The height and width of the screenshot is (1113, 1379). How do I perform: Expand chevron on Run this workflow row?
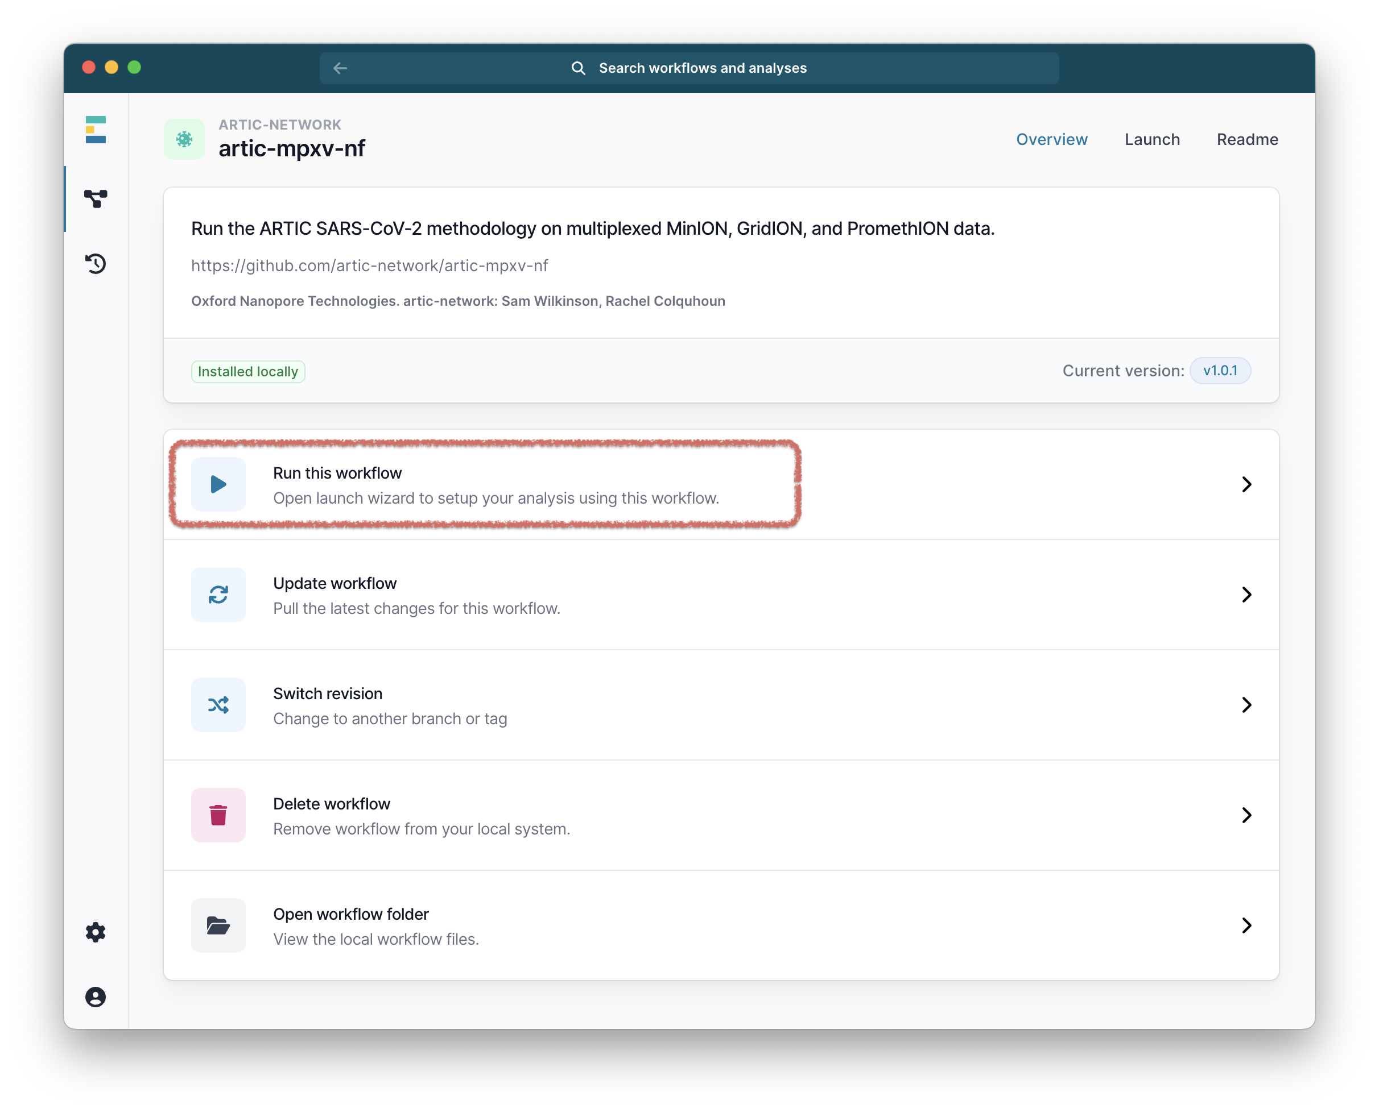[1246, 484]
